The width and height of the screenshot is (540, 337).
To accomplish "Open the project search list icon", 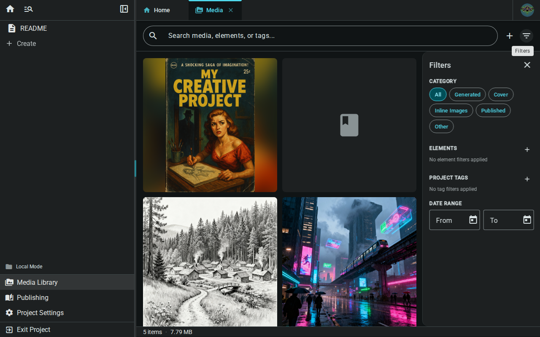I will coord(28,9).
